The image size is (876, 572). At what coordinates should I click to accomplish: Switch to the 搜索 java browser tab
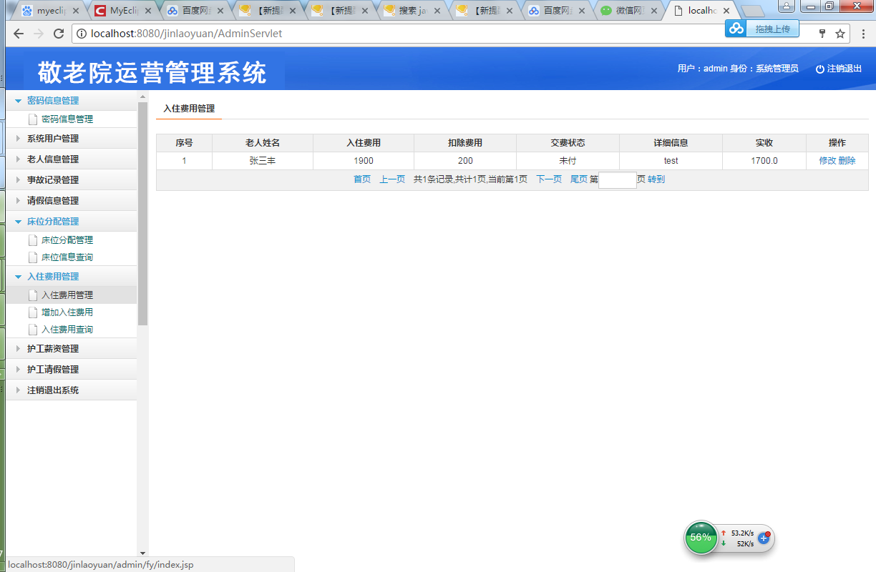tap(413, 11)
